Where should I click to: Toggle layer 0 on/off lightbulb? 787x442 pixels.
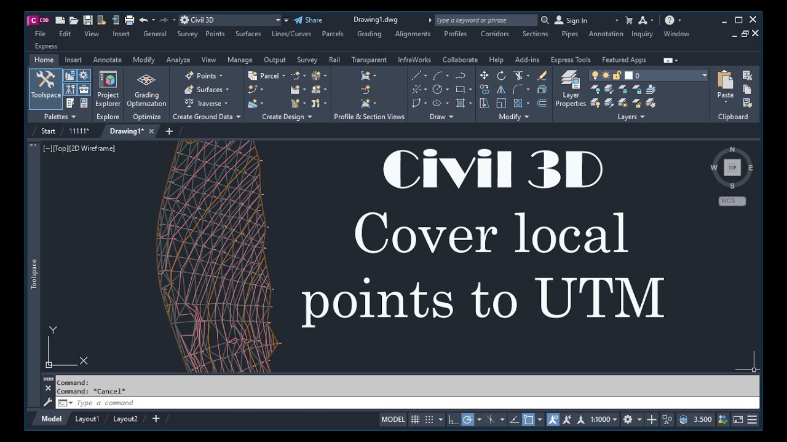595,76
